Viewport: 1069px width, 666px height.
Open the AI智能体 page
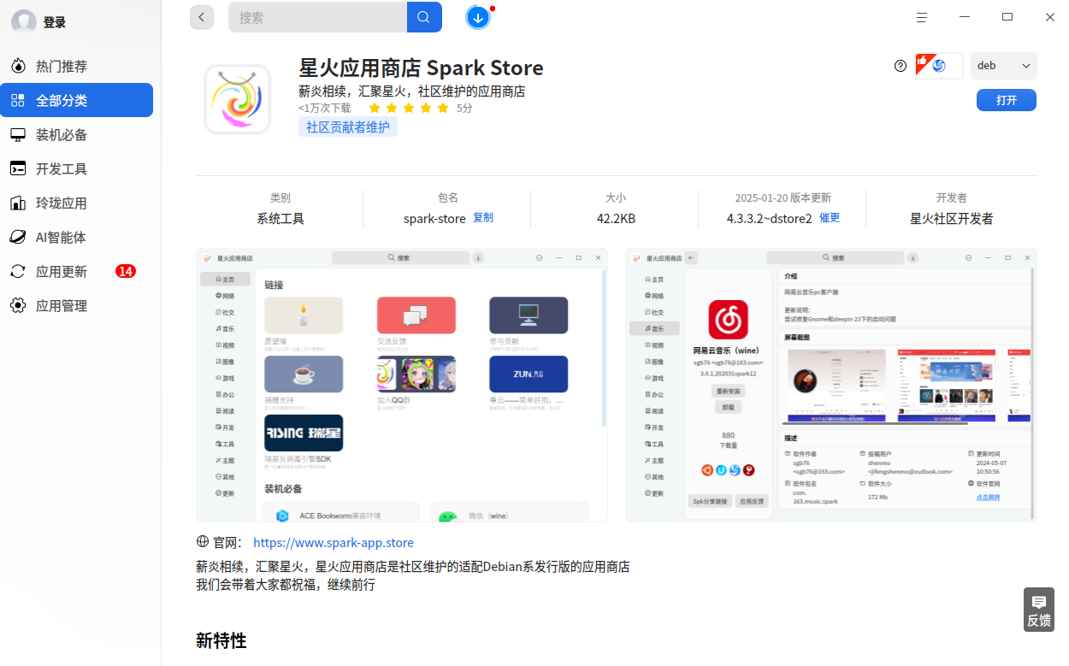coord(77,237)
